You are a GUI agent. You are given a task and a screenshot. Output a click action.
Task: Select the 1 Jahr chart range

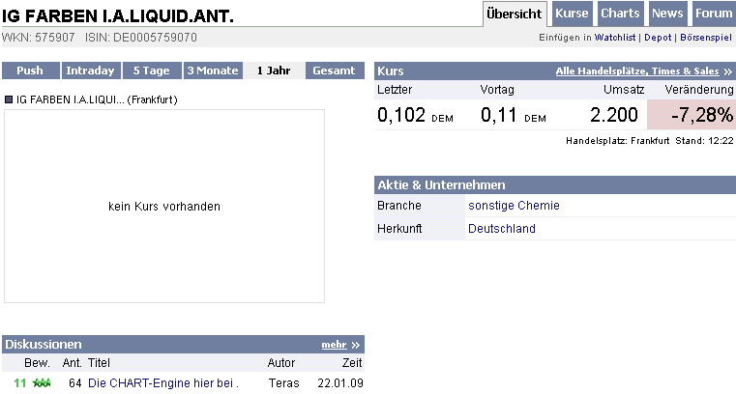[x=274, y=70]
